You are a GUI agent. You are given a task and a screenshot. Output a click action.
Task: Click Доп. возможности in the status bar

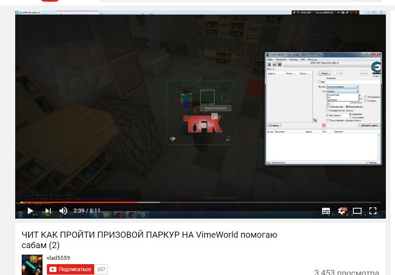[276, 163]
